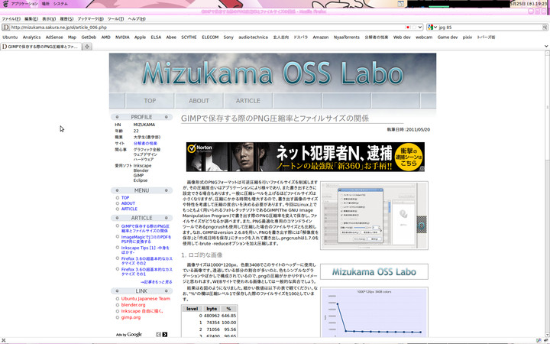The width and height of the screenshot is (550, 344).
Task: Click the magnifier search button
Action: pos(545,28)
